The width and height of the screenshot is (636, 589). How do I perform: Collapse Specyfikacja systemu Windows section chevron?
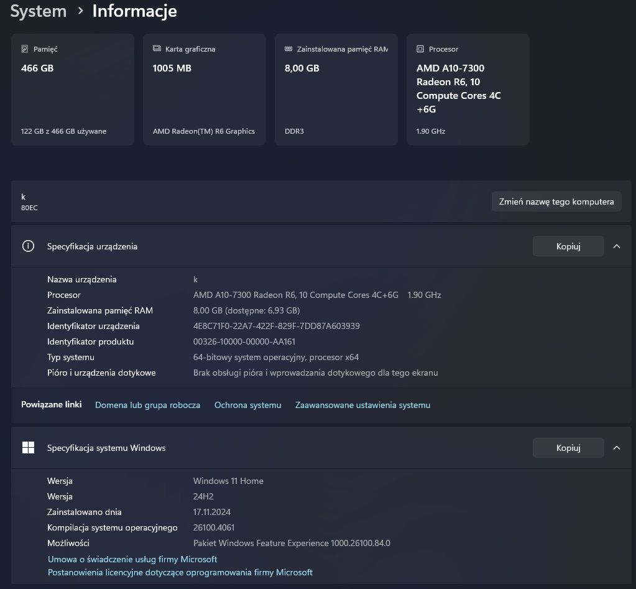click(x=617, y=448)
